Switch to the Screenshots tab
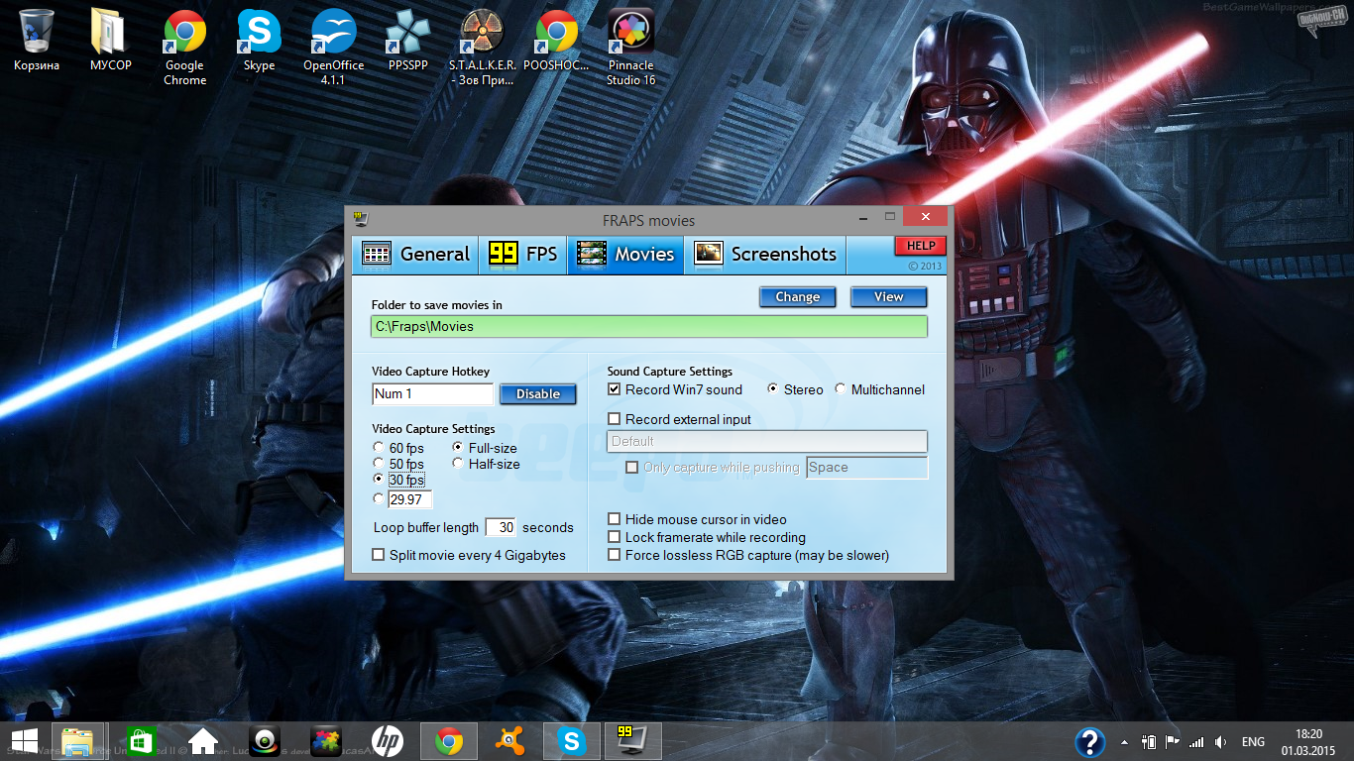 (766, 255)
